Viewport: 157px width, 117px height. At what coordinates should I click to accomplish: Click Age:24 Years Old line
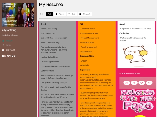[x=48, y=34]
